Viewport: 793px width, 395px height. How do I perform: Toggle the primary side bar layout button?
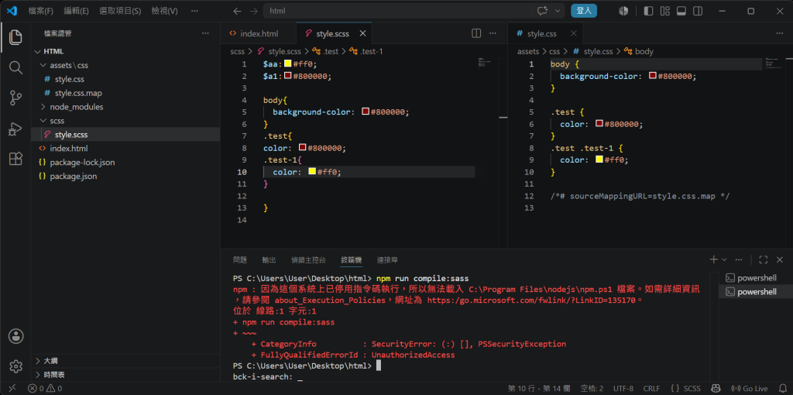(648, 11)
